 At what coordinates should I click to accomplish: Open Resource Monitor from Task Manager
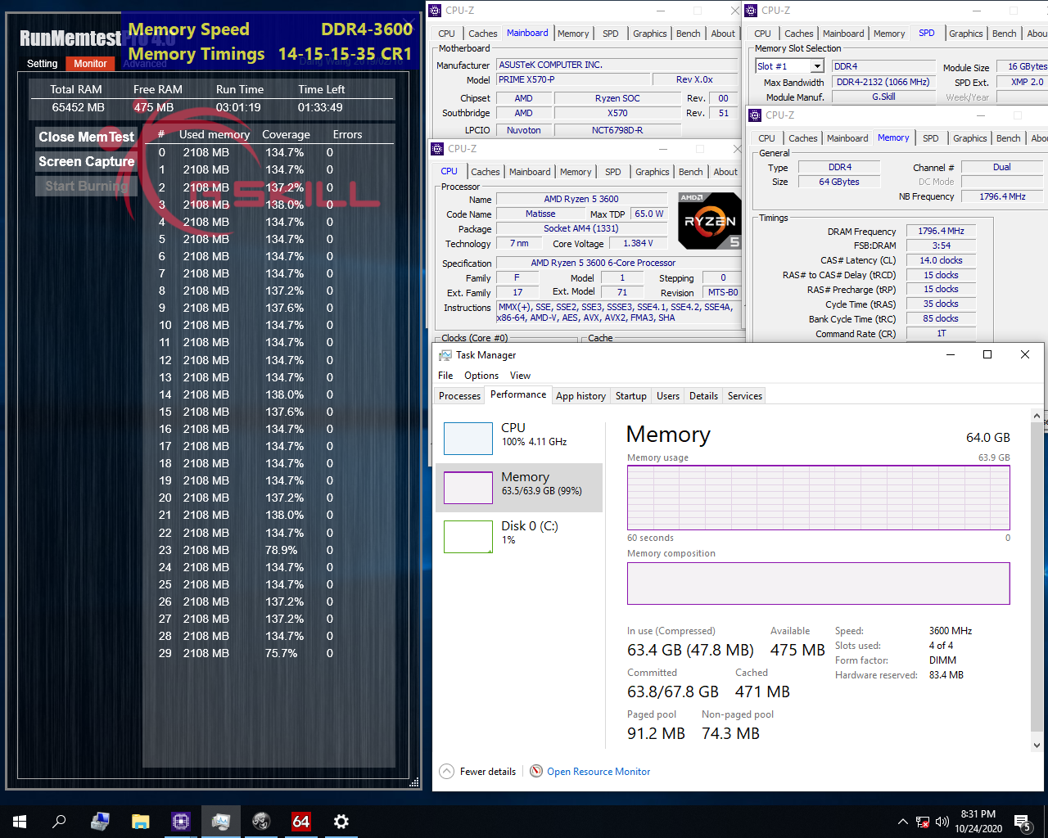coord(599,771)
